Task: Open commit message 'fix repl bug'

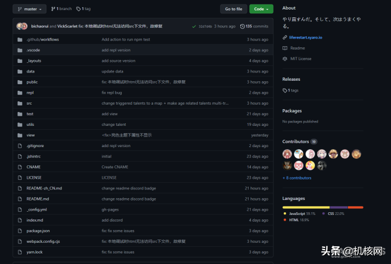Action: tap(112, 92)
